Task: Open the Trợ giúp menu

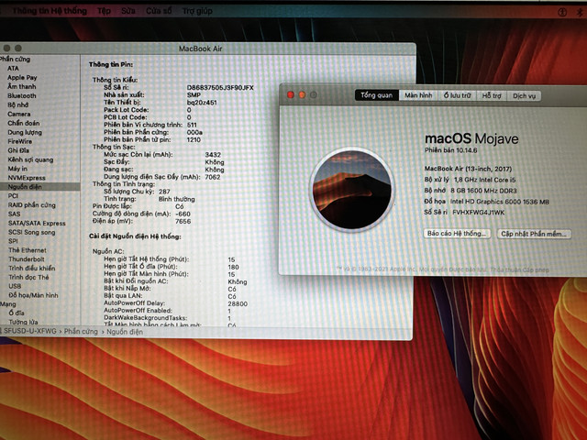Action: tap(197, 11)
